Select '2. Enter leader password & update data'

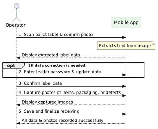pyautogui.click(x=60, y=72)
